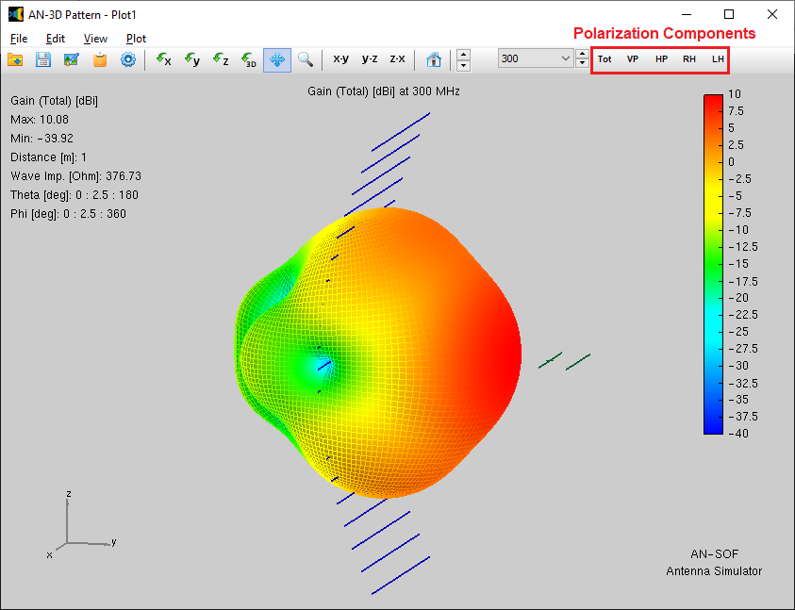This screenshot has width=795, height=610.
Task: Open the View menu
Action: 95,39
